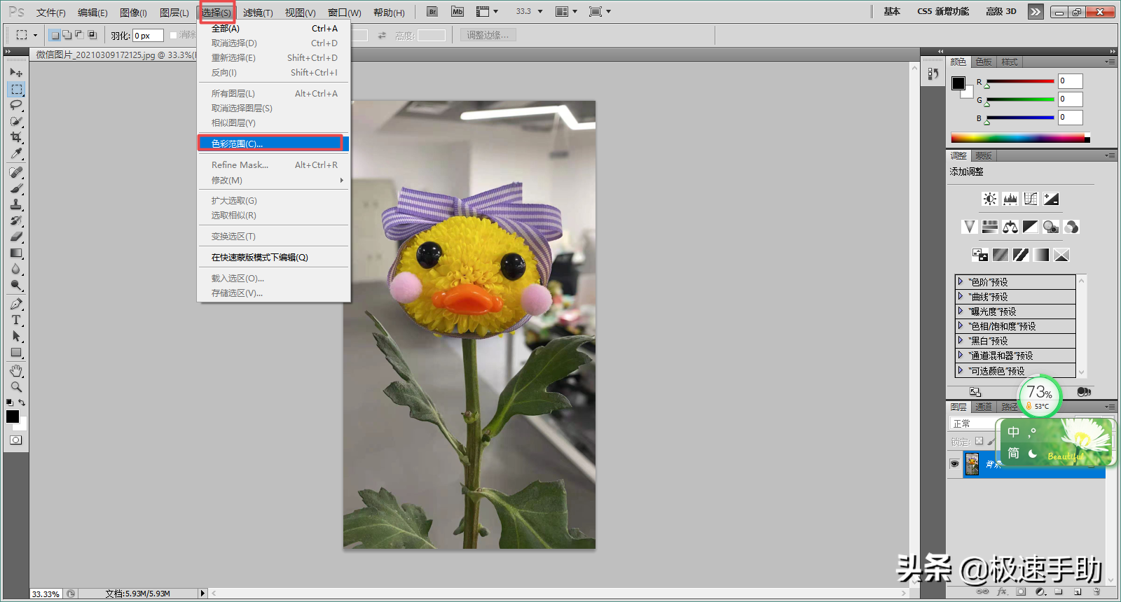Choose 色彩范围(C)... from Select menu
This screenshot has height=602, width=1121.
(x=274, y=143)
